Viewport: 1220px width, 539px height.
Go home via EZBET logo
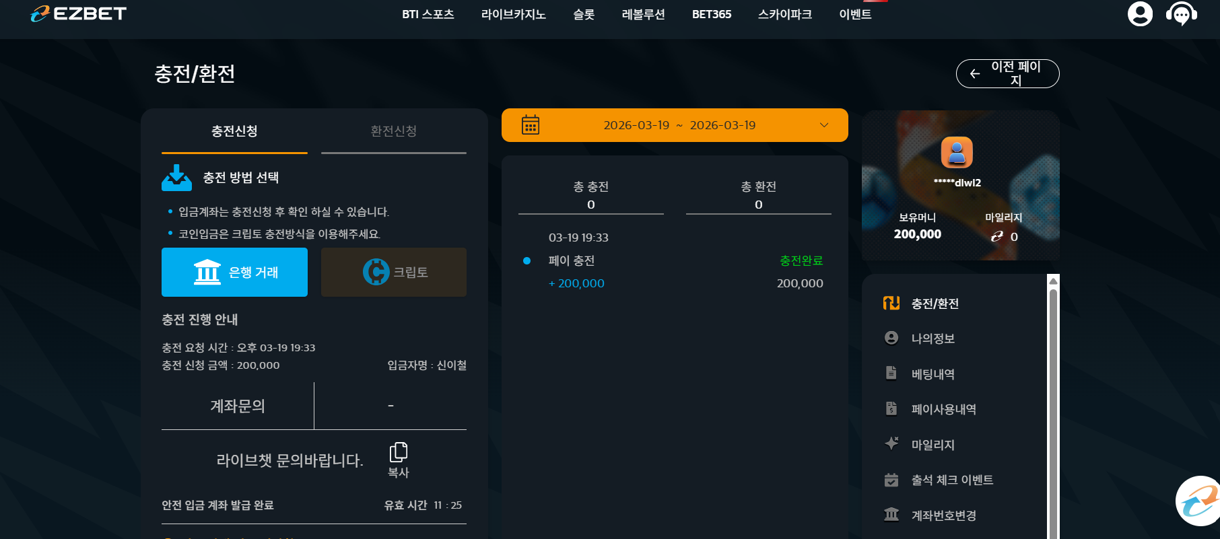point(78,13)
